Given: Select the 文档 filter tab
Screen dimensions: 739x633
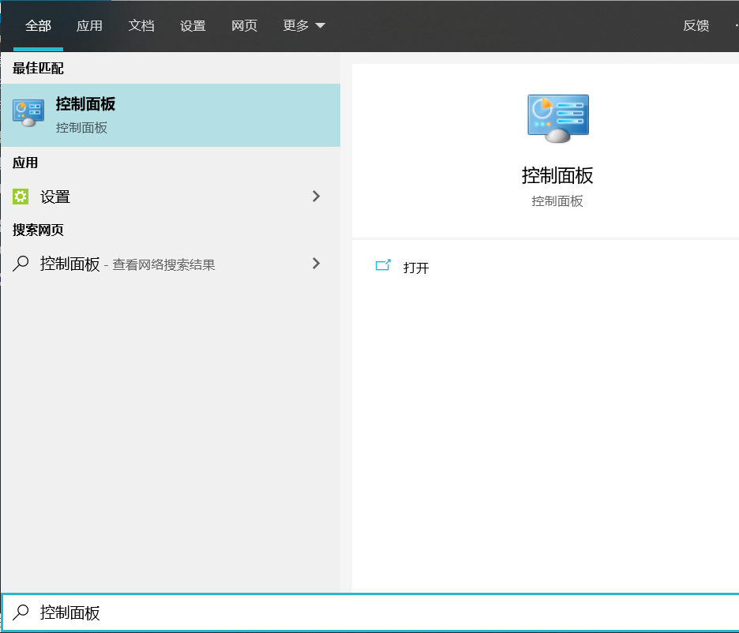Looking at the screenshot, I should pyautogui.click(x=141, y=26).
